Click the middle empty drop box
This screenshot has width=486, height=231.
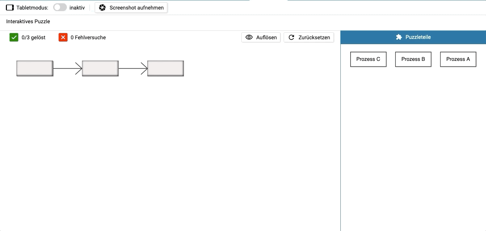pos(100,68)
